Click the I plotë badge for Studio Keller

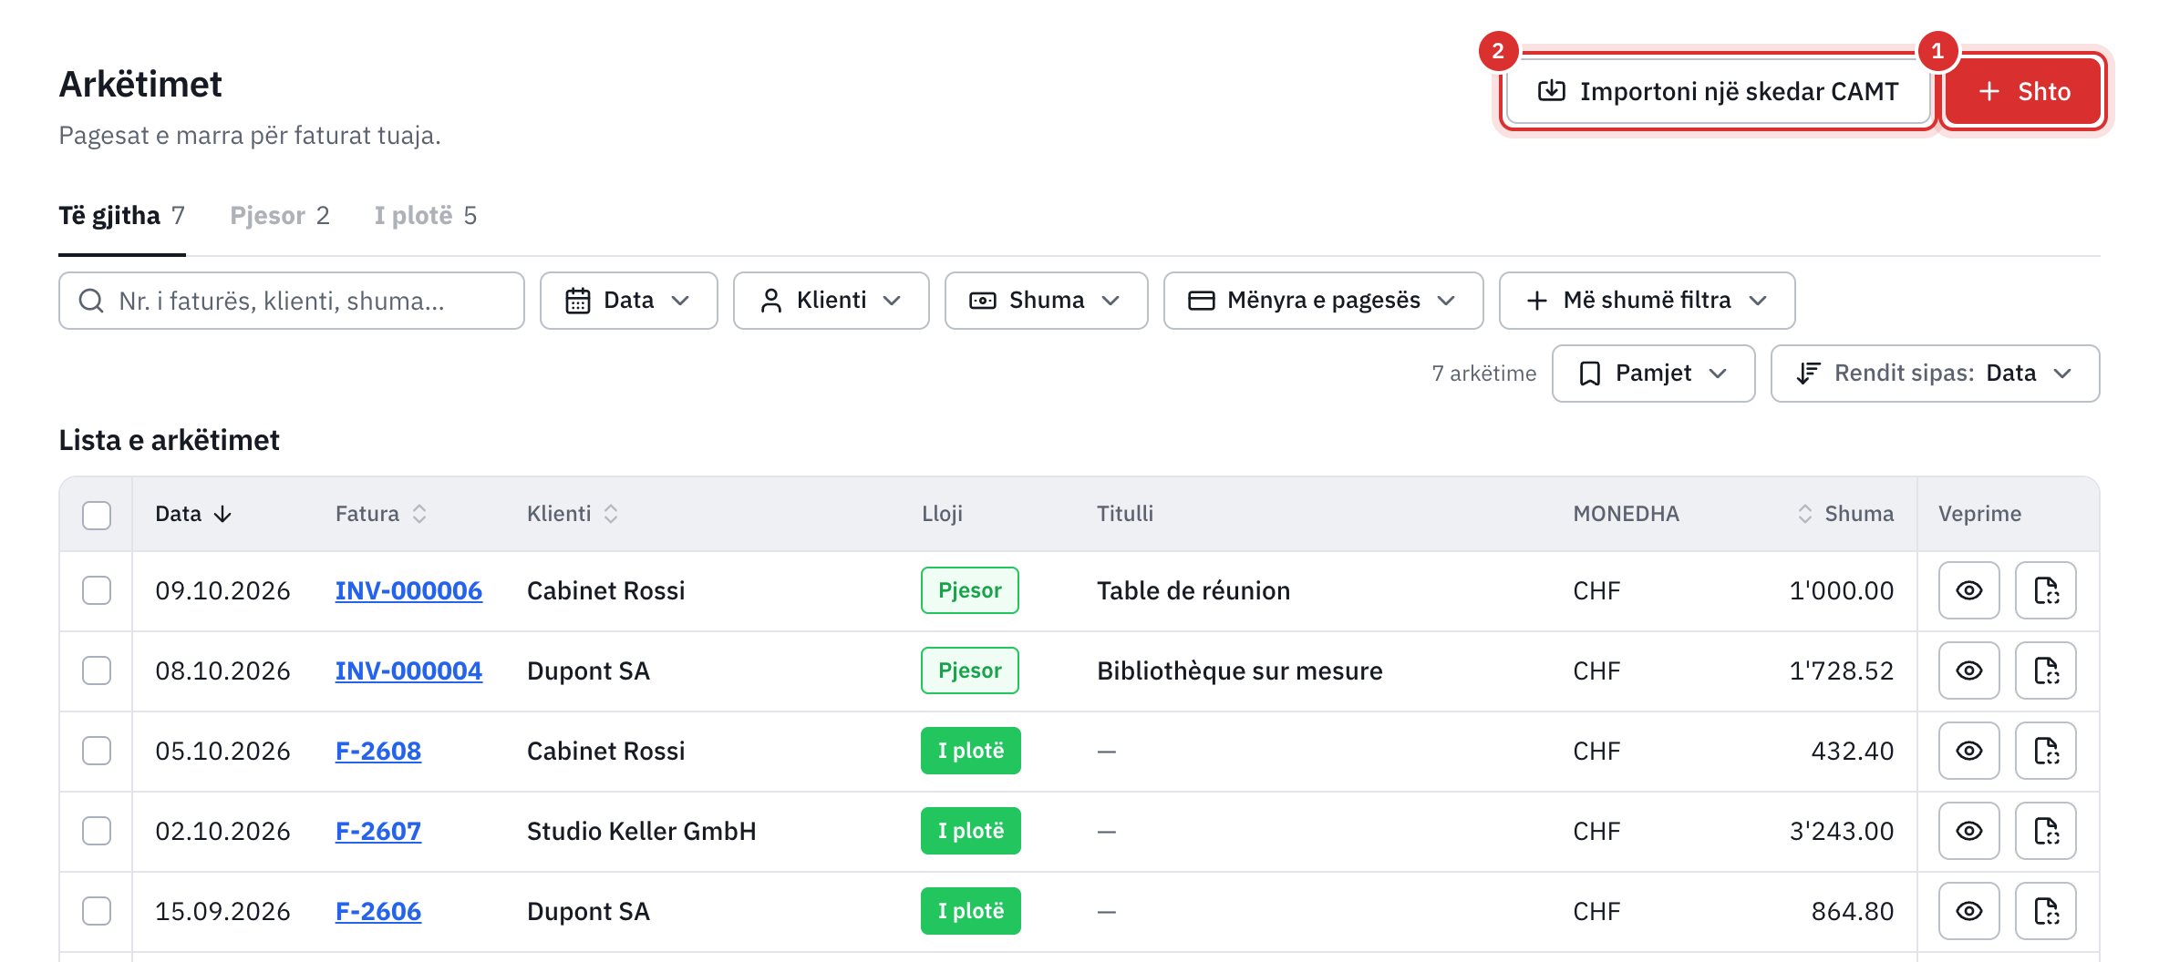click(x=971, y=831)
